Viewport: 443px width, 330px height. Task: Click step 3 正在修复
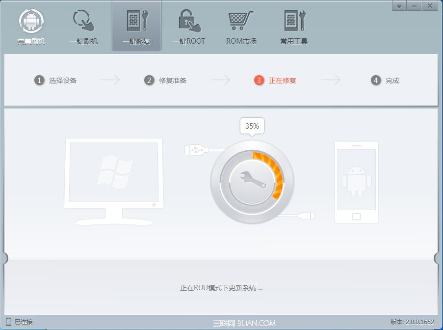pyautogui.click(x=275, y=81)
